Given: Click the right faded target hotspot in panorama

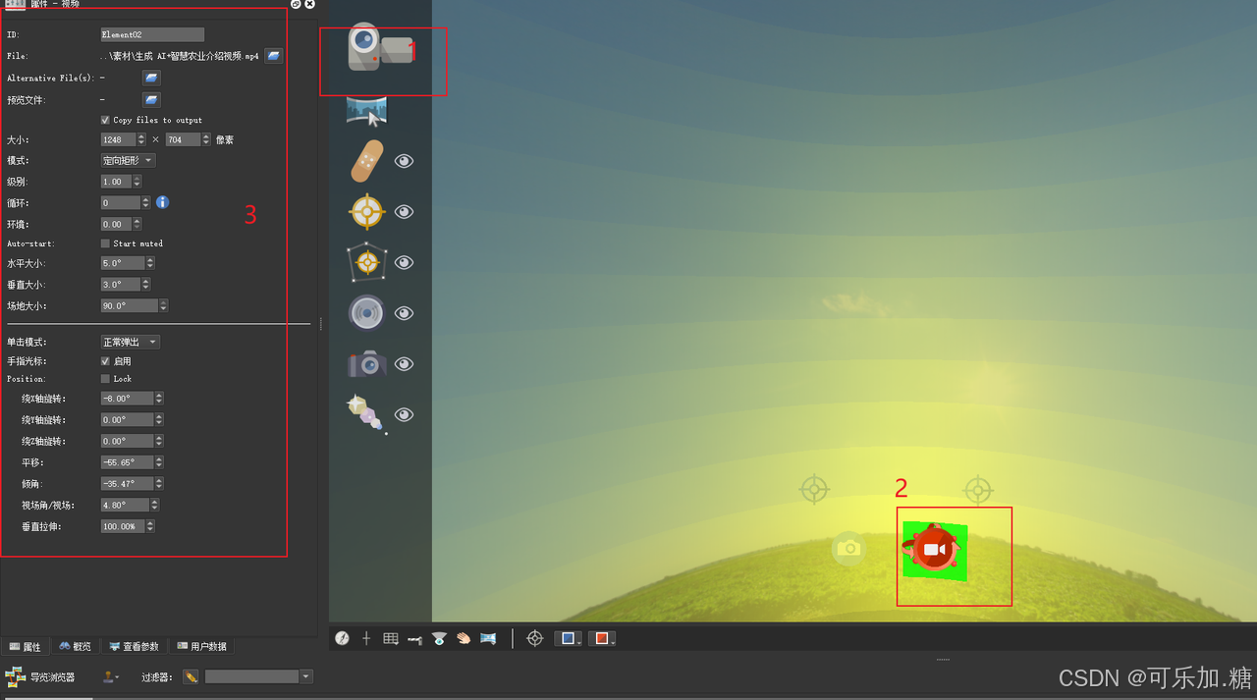Looking at the screenshot, I should [x=977, y=489].
